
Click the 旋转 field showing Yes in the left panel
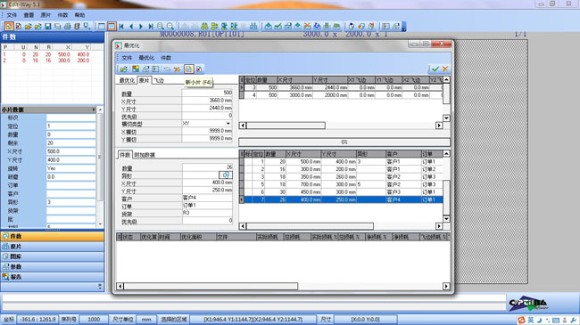coord(71,168)
